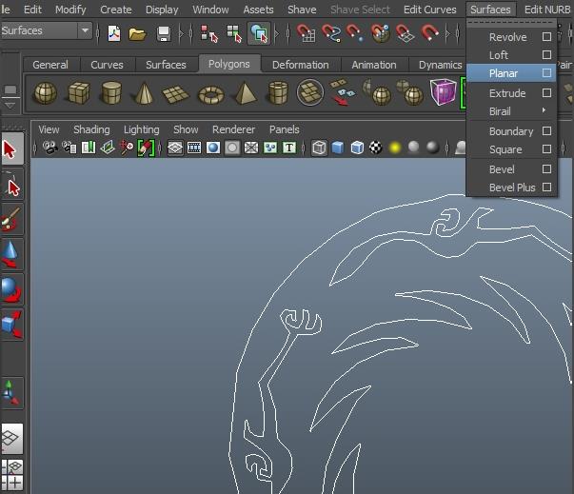Select by object type mode icon

(234, 33)
